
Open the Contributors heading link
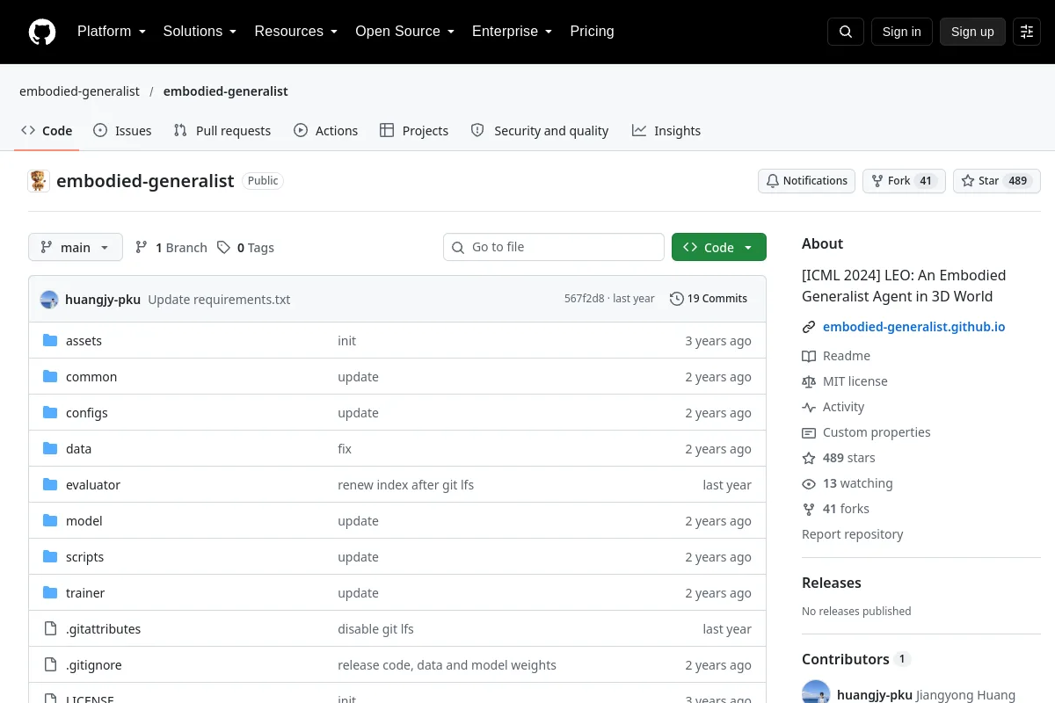click(x=856, y=659)
